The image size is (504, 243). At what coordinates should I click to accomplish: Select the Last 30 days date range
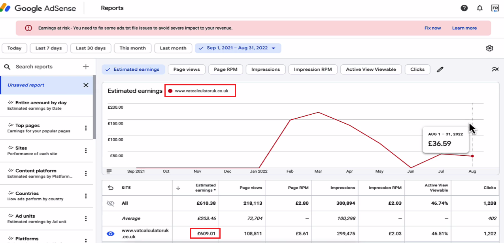tap(91, 48)
